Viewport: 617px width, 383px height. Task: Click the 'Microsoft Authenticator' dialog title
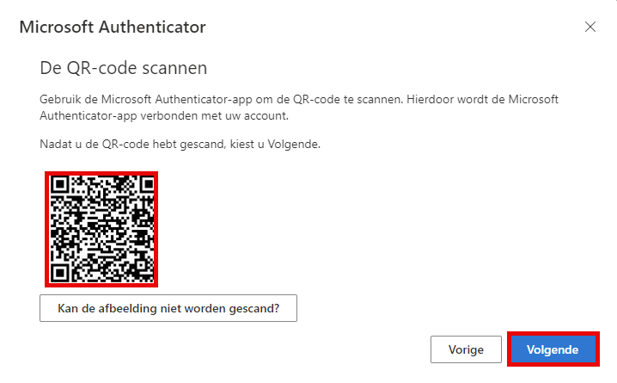113,28
